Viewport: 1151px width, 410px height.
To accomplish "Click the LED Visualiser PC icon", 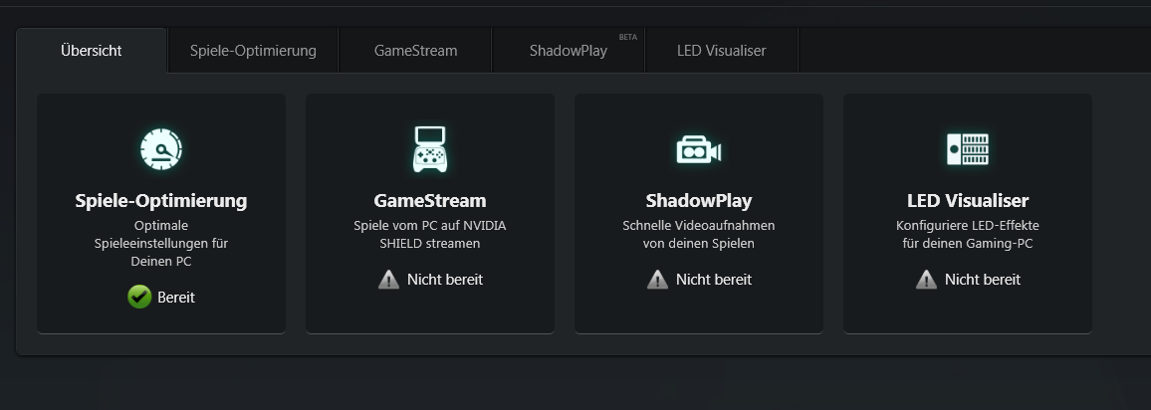I will tap(968, 149).
